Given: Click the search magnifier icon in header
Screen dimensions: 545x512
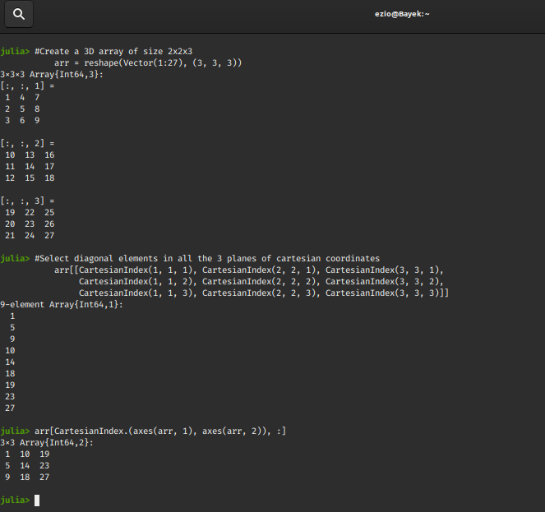Looking at the screenshot, I should 18,13.
